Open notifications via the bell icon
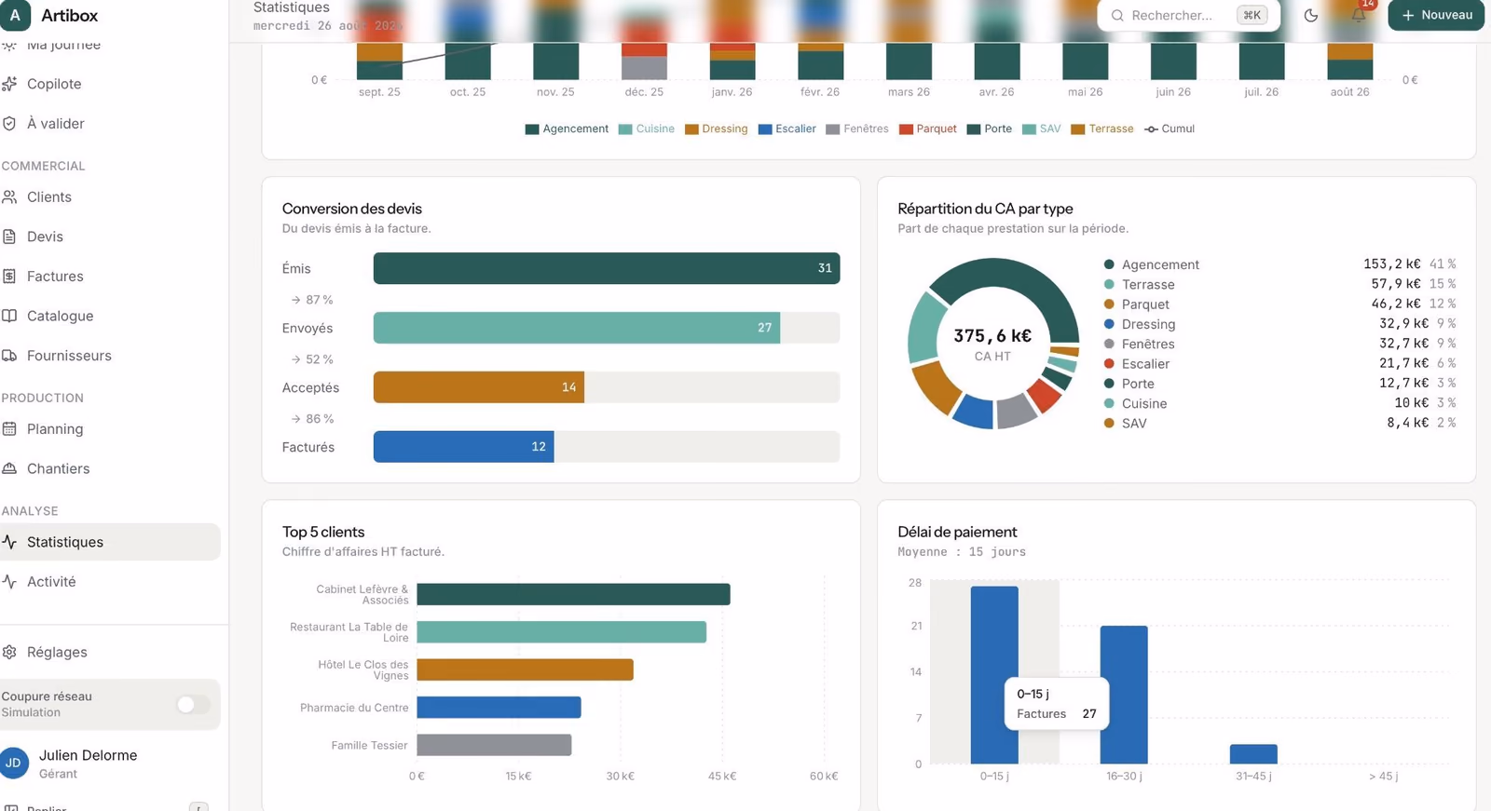Image resolution: width=1491 pixels, height=811 pixels. tap(1359, 15)
